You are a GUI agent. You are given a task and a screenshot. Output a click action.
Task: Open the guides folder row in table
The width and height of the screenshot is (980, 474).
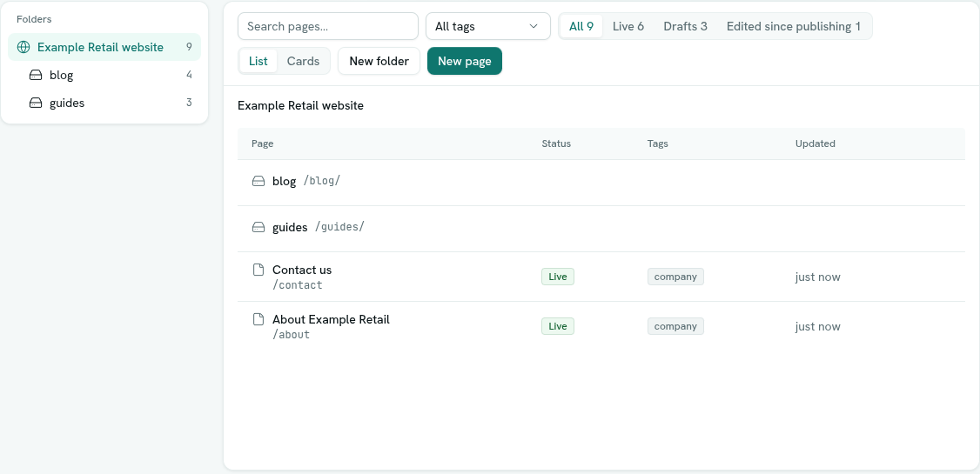[x=601, y=229]
